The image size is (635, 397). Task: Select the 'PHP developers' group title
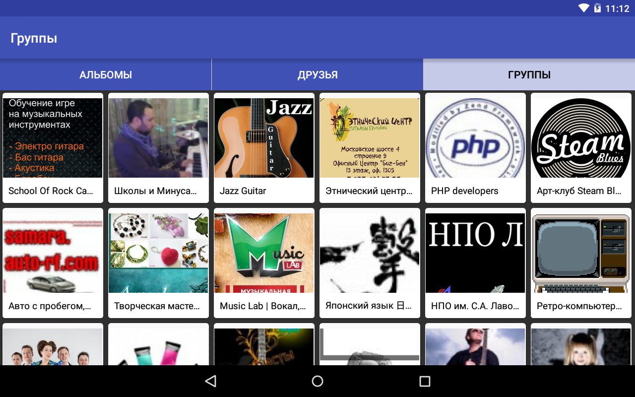[x=465, y=191]
